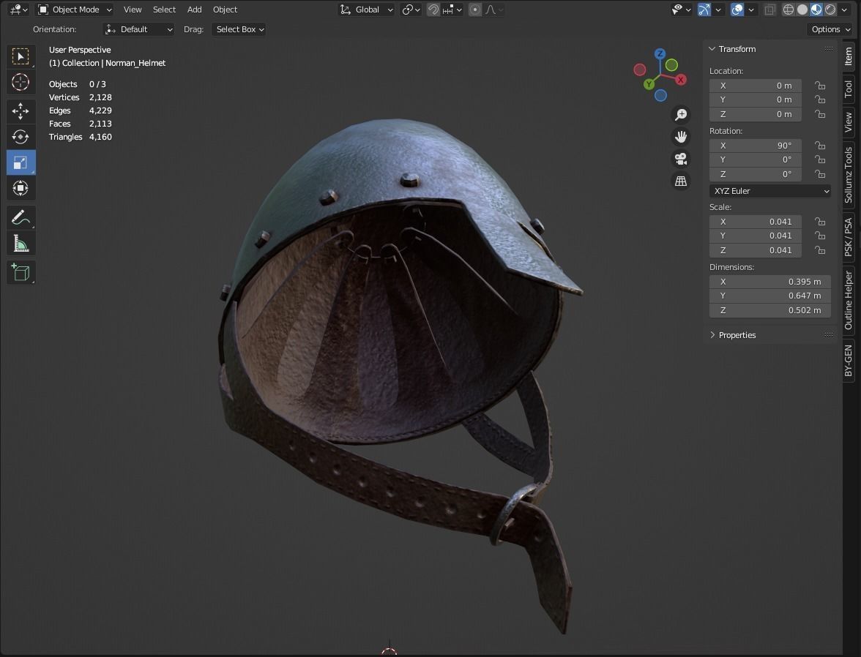Open the Sollumz Tools sidebar tab
This screenshot has width=861, height=657.
point(849,175)
